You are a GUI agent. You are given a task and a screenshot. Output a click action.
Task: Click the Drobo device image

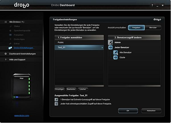click(22, 86)
